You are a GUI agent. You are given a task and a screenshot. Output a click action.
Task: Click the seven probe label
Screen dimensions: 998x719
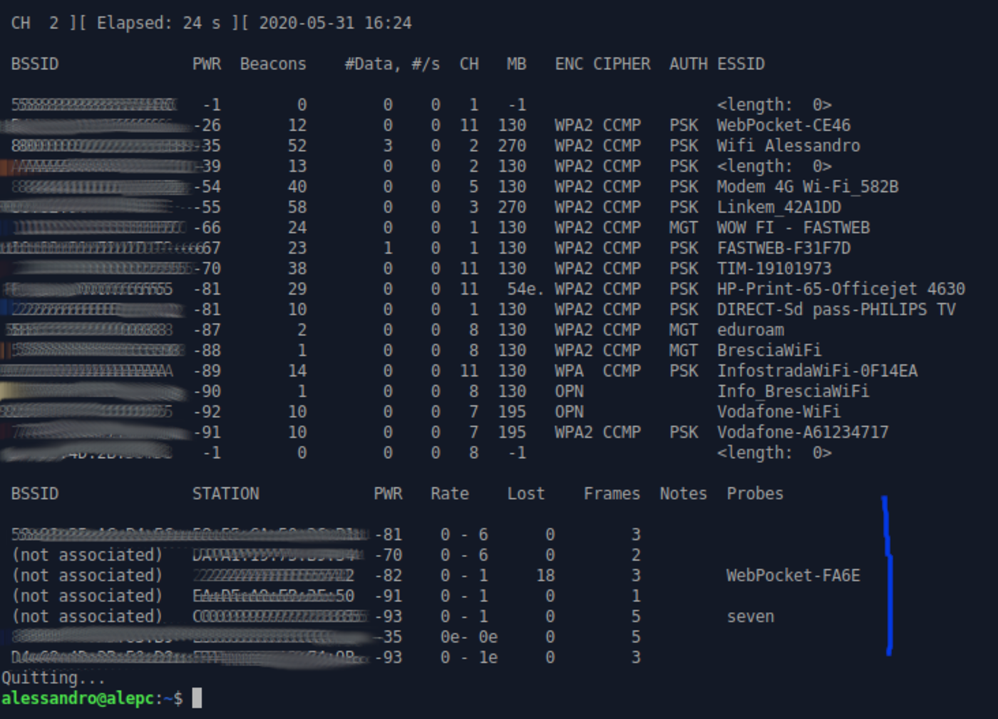click(x=749, y=616)
